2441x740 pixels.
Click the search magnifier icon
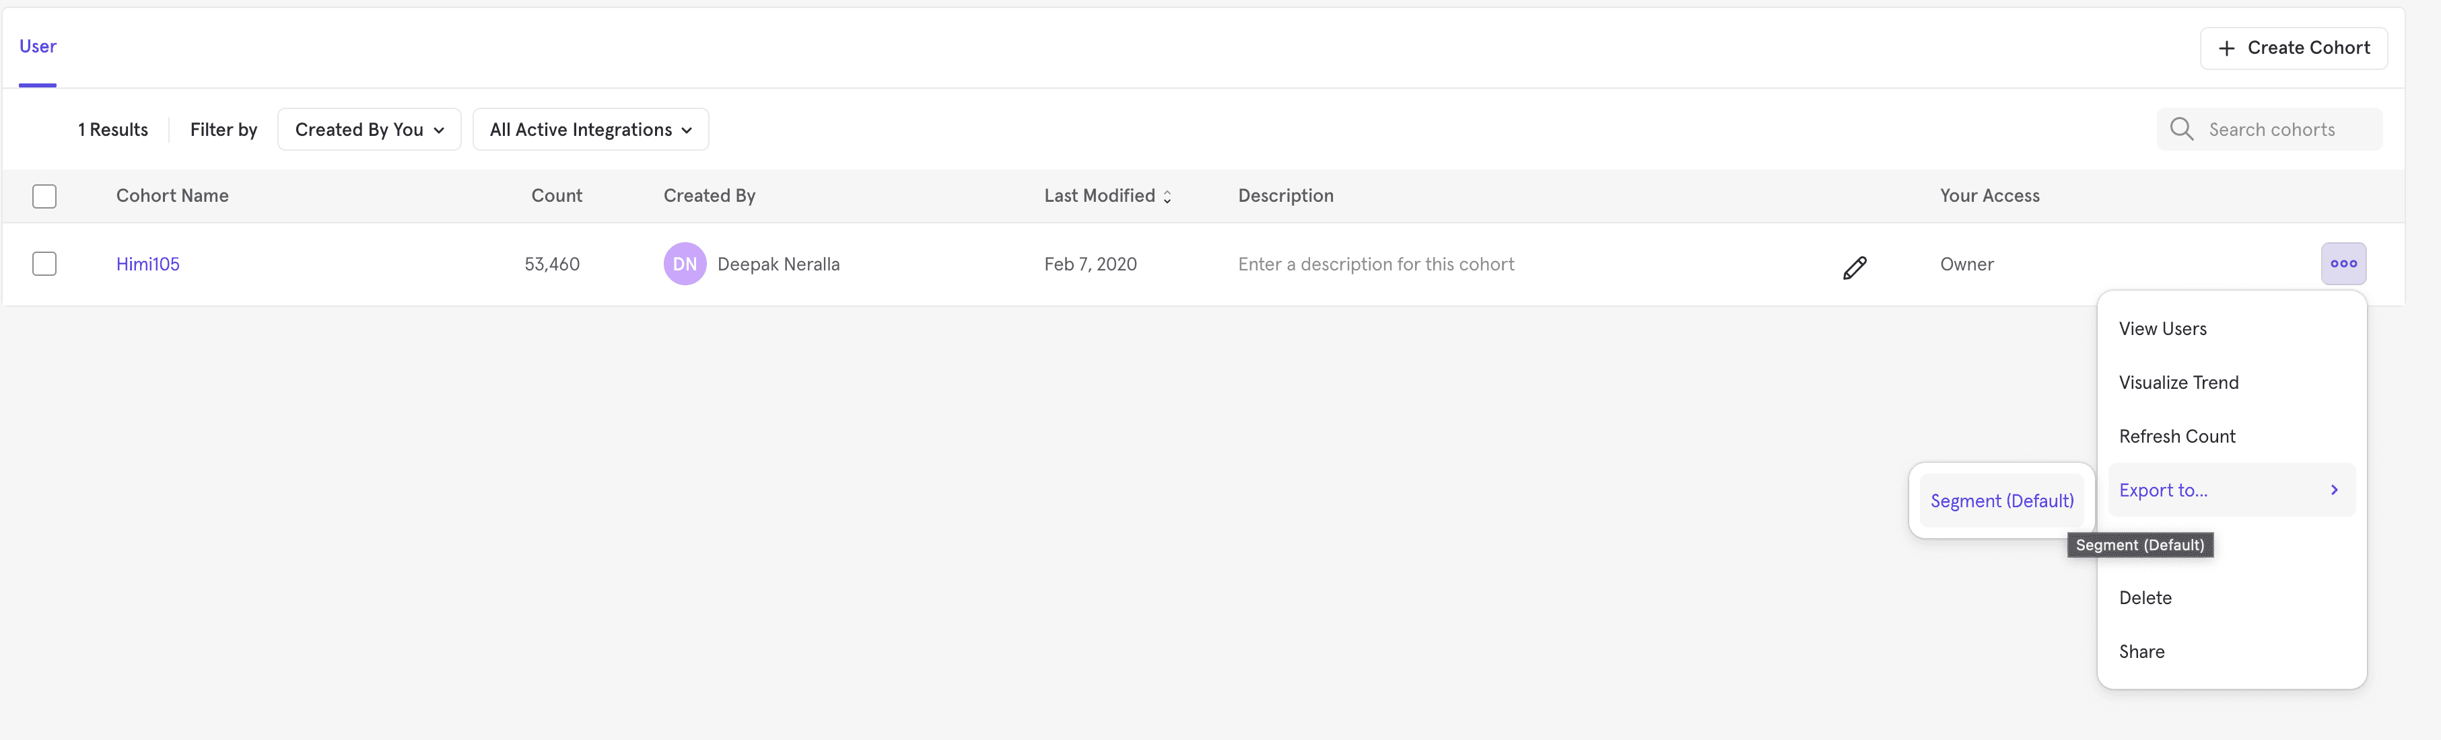[2180, 129]
